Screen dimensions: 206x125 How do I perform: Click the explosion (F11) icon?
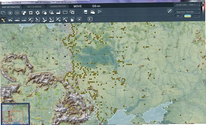[x=72, y=19]
